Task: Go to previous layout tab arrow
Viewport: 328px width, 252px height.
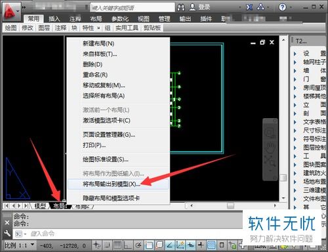Action: pyautogui.click(x=13, y=206)
